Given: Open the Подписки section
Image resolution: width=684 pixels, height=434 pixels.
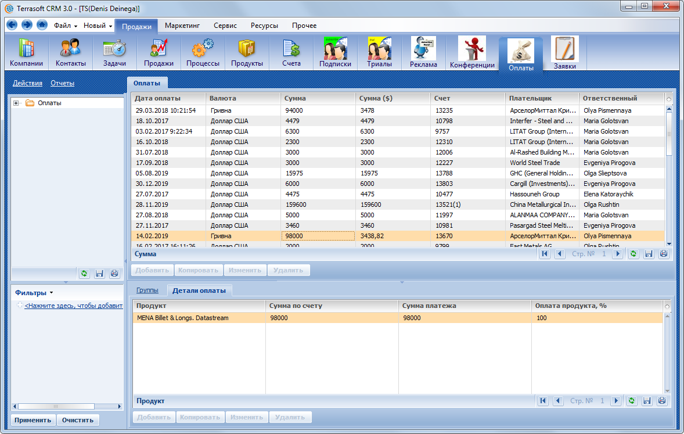Looking at the screenshot, I should pos(335,52).
